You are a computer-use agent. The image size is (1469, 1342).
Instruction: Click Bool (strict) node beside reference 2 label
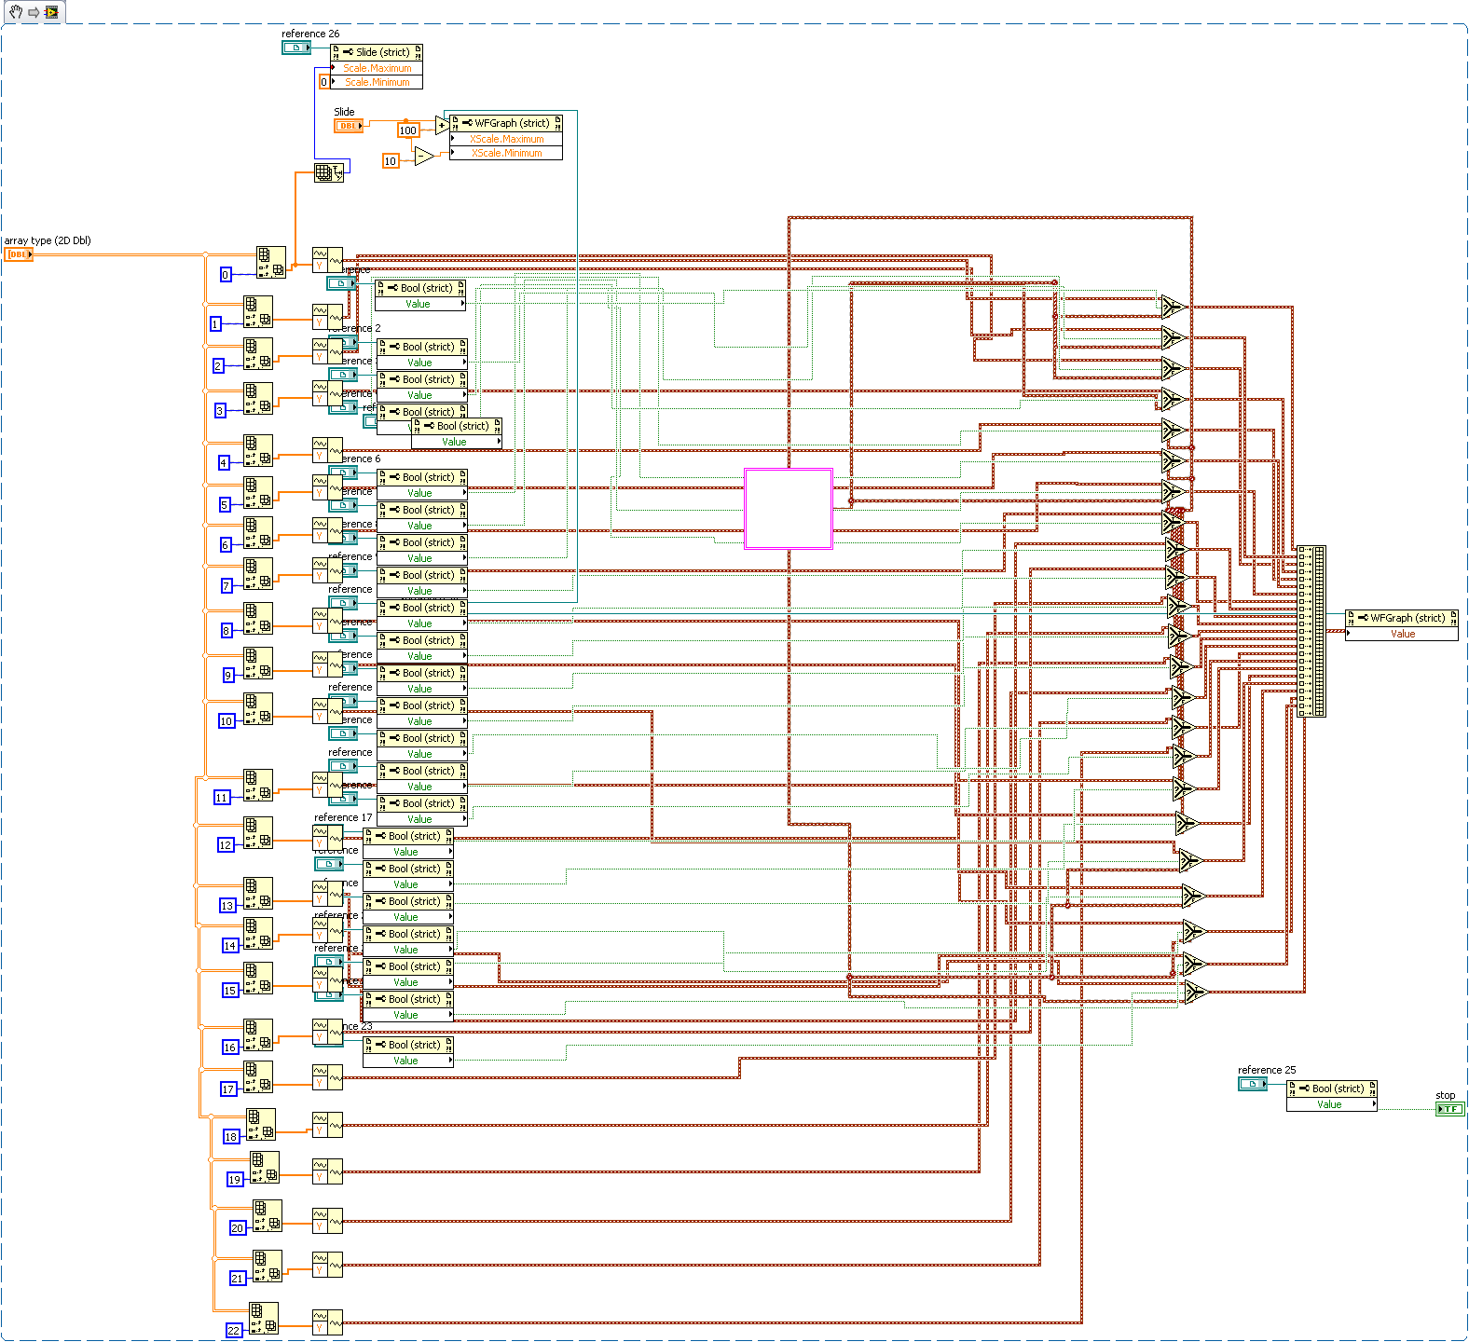pyautogui.click(x=422, y=347)
